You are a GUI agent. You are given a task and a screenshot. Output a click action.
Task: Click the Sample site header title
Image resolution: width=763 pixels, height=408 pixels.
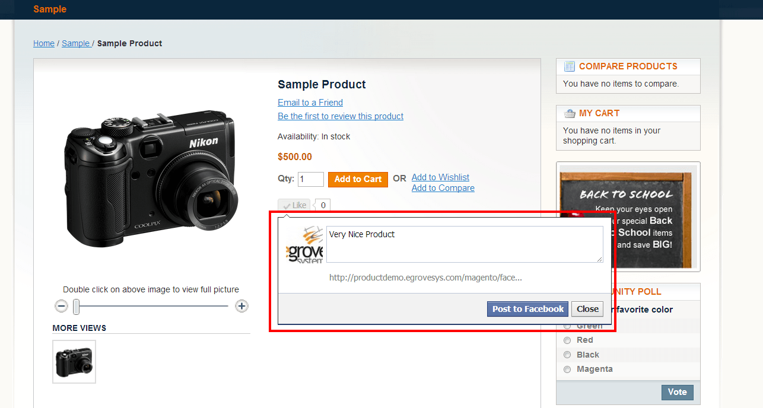pos(50,9)
